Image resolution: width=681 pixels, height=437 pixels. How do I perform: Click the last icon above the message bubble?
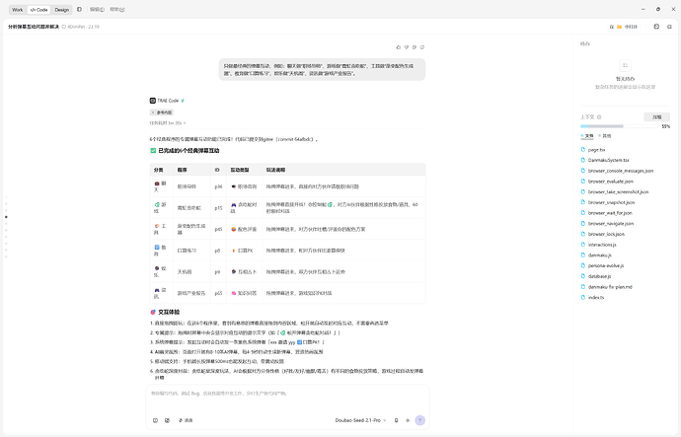pos(422,47)
